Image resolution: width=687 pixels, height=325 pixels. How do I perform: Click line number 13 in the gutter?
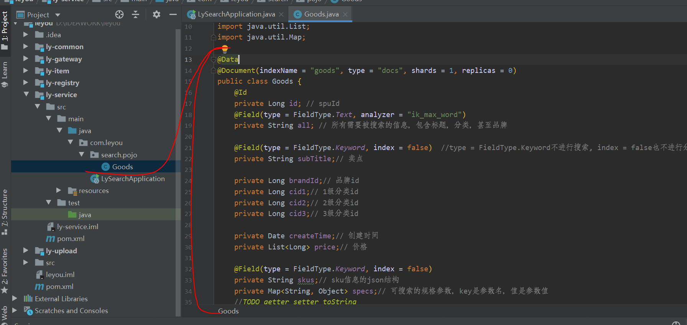188,59
